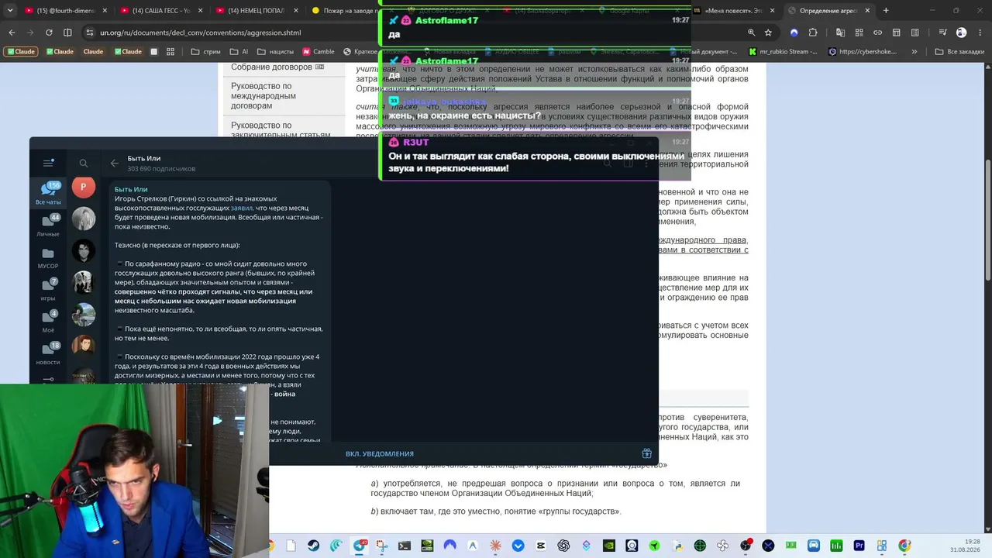Open the Camble bookmark
Viewport: 992px width, 558px height.
318,52
